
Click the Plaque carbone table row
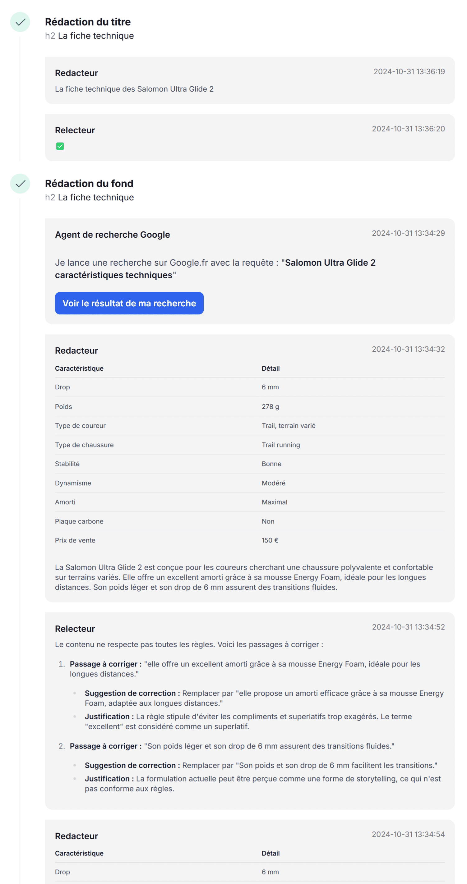250,521
